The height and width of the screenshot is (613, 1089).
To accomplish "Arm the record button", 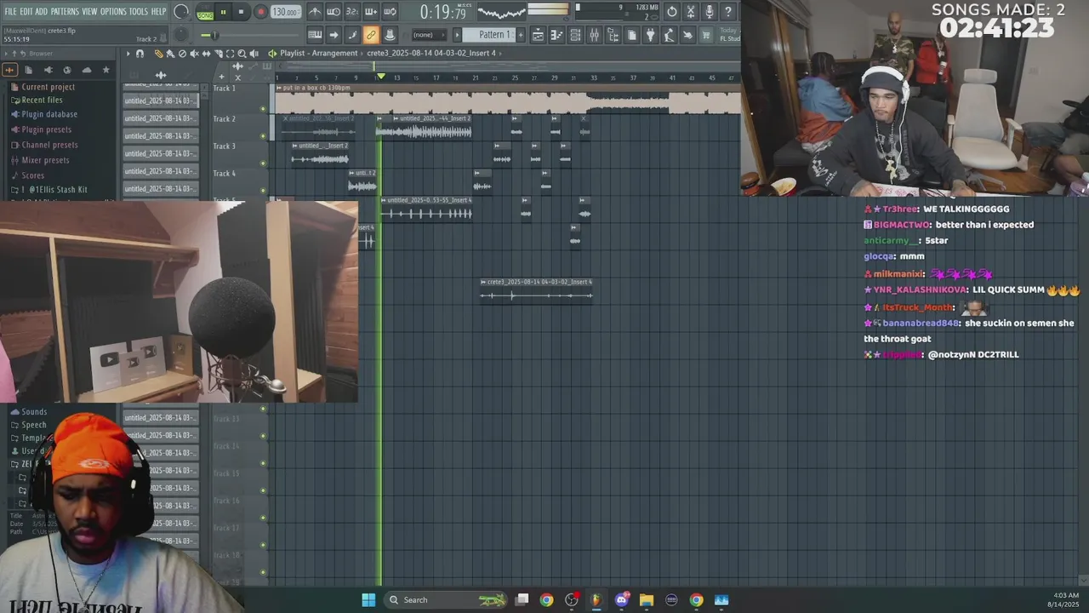I will click(261, 12).
